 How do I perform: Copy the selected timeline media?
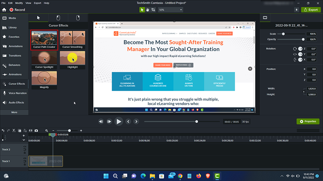[x=20, y=131]
